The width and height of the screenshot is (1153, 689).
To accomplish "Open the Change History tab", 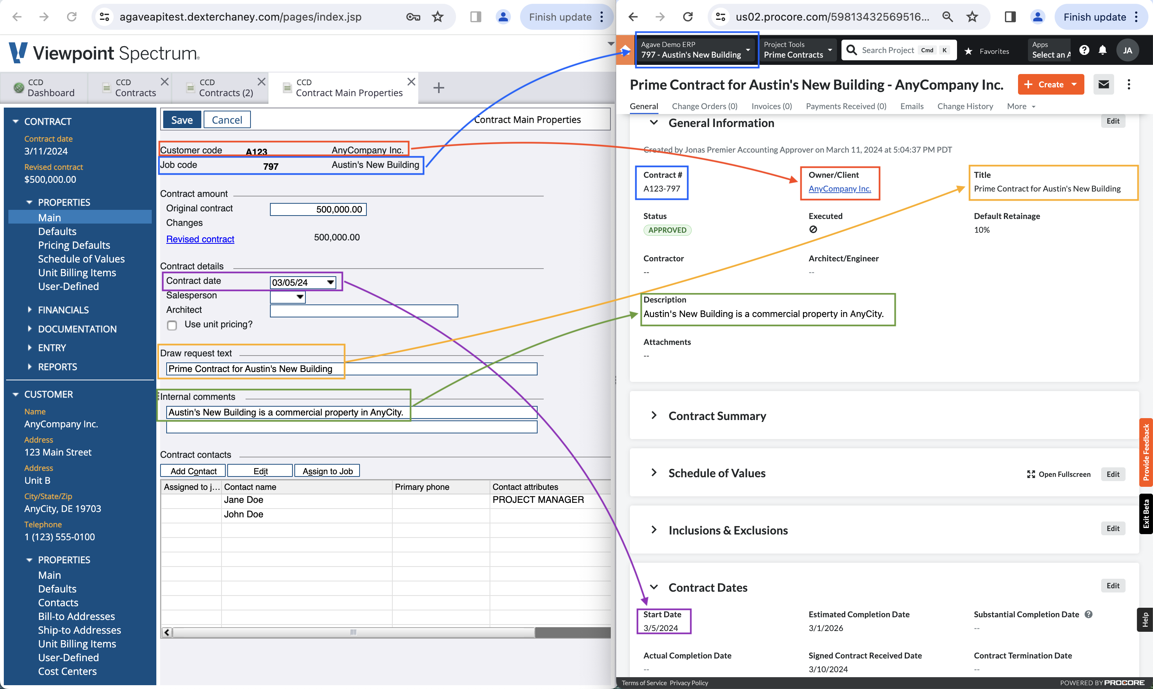I will tap(965, 106).
